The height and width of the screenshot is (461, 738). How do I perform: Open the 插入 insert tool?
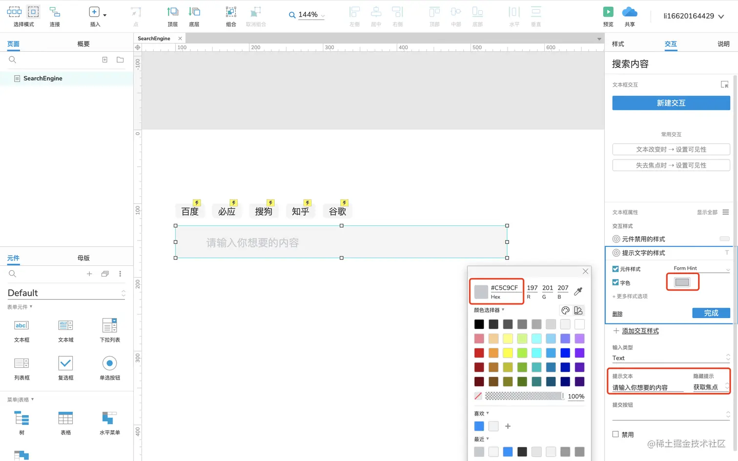coord(95,12)
